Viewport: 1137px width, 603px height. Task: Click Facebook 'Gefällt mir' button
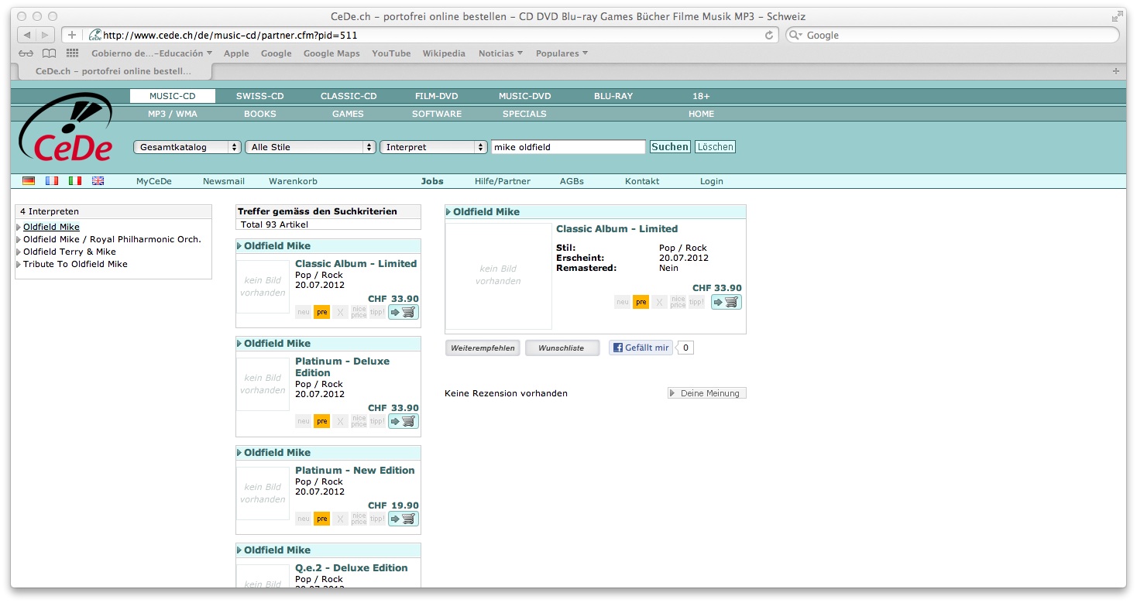click(x=641, y=348)
